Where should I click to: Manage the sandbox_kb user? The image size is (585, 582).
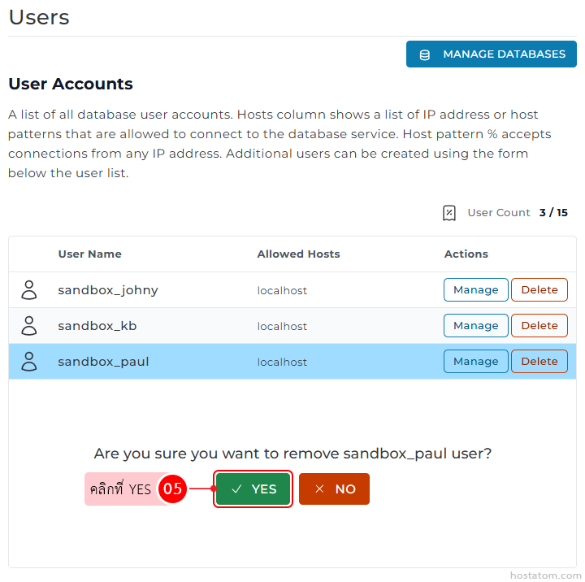(475, 325)
